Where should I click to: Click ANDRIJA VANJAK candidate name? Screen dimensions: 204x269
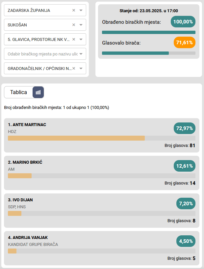pyautogui.click(x=28, y=237)
